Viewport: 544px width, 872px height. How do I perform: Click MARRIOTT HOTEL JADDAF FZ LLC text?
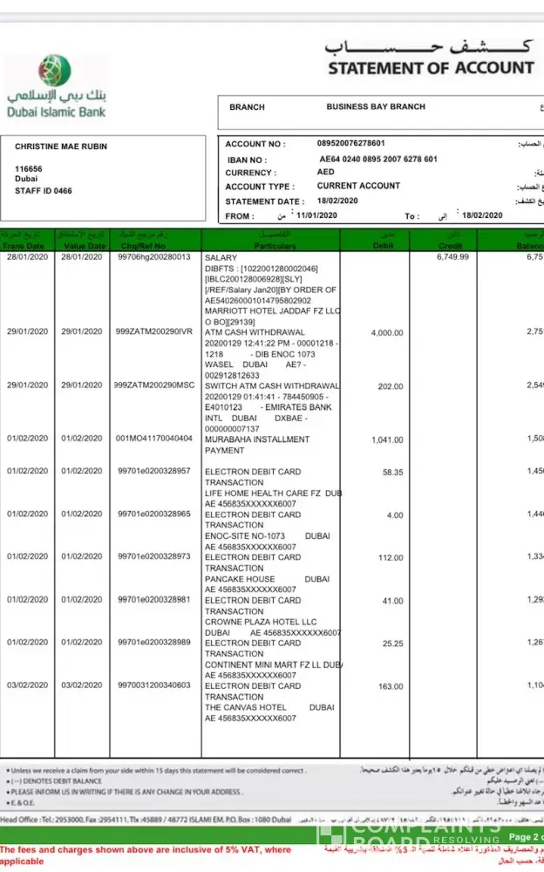(x=273, y=311)
